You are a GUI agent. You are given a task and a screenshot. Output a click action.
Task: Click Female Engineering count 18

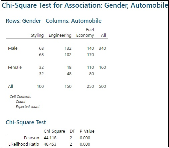tap(69, 67)
